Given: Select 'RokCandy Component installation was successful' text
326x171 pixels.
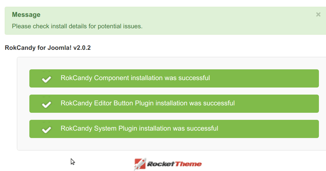Looking at the screenshot, I should 135,78.
